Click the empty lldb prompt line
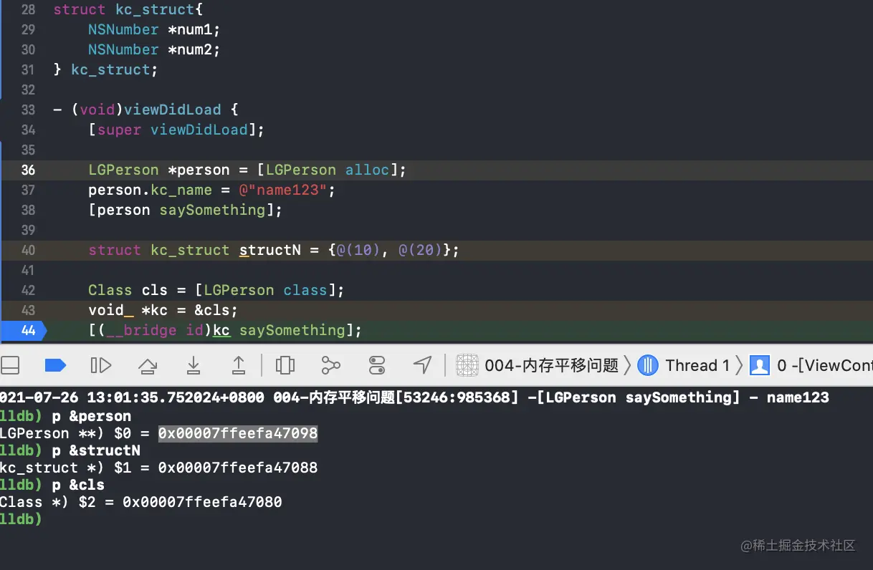The height and width of the screenshot is (570, 873). (22, 519)
